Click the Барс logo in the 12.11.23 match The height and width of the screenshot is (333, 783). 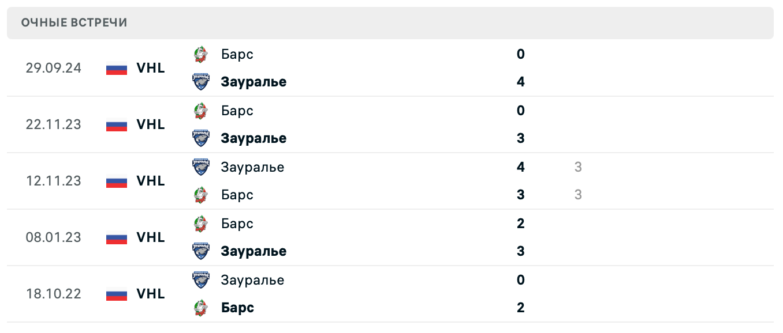200,195
